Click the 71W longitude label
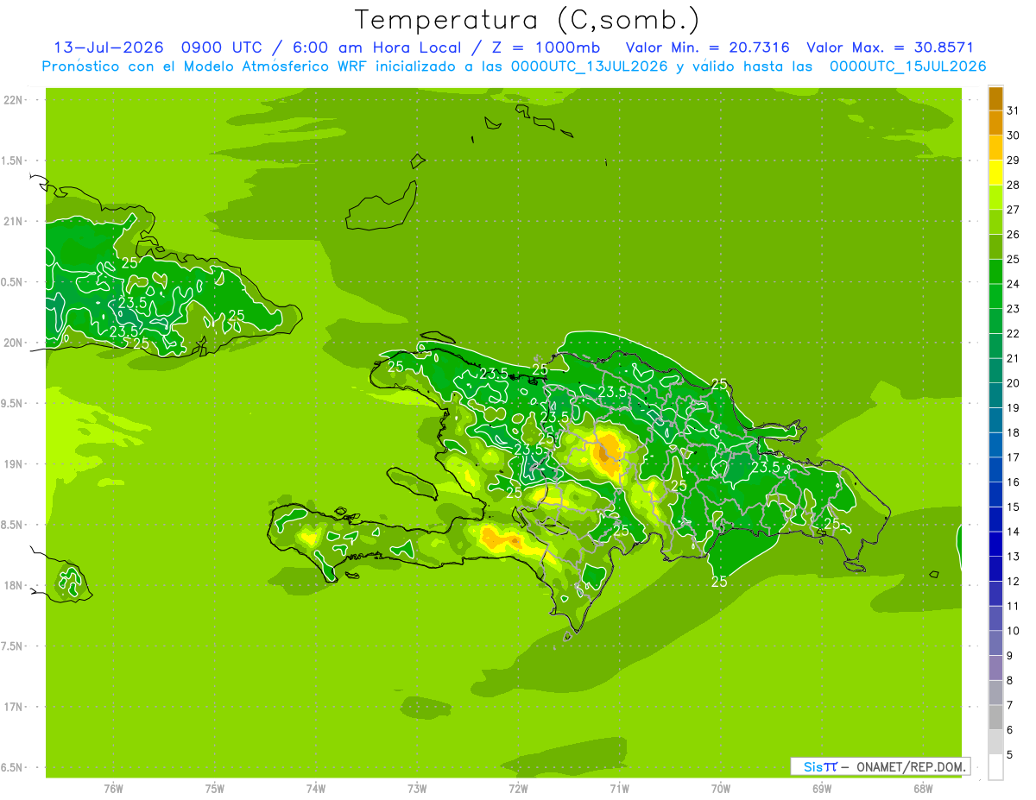The height and width of the screenshot is (800, 1036). tap(619, 788)
